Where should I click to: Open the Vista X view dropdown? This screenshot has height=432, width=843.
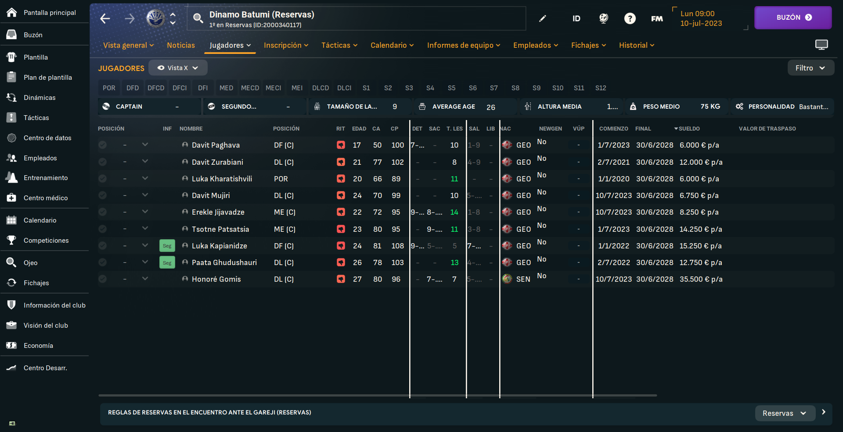pyautogui.click(x=178, y=67)
